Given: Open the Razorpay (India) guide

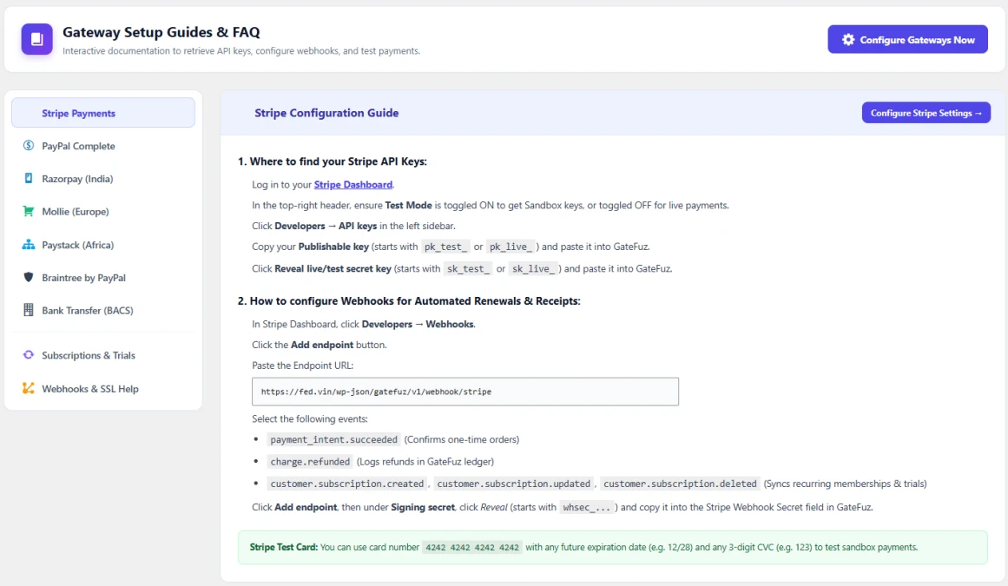Looking at the screenshot, I should click(x=102, y=179).
